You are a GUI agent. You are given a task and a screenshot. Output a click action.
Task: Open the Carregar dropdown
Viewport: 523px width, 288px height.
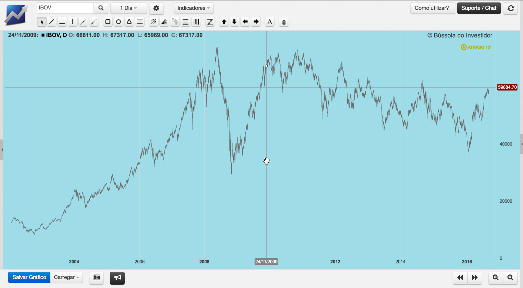pos(66,277)
